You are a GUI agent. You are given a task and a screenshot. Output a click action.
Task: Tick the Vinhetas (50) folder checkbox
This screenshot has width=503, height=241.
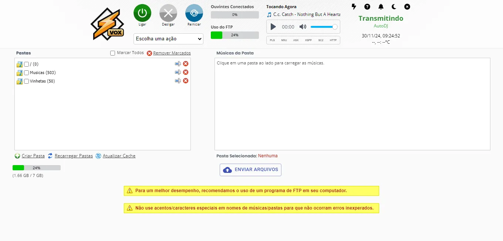coord(26,81)
